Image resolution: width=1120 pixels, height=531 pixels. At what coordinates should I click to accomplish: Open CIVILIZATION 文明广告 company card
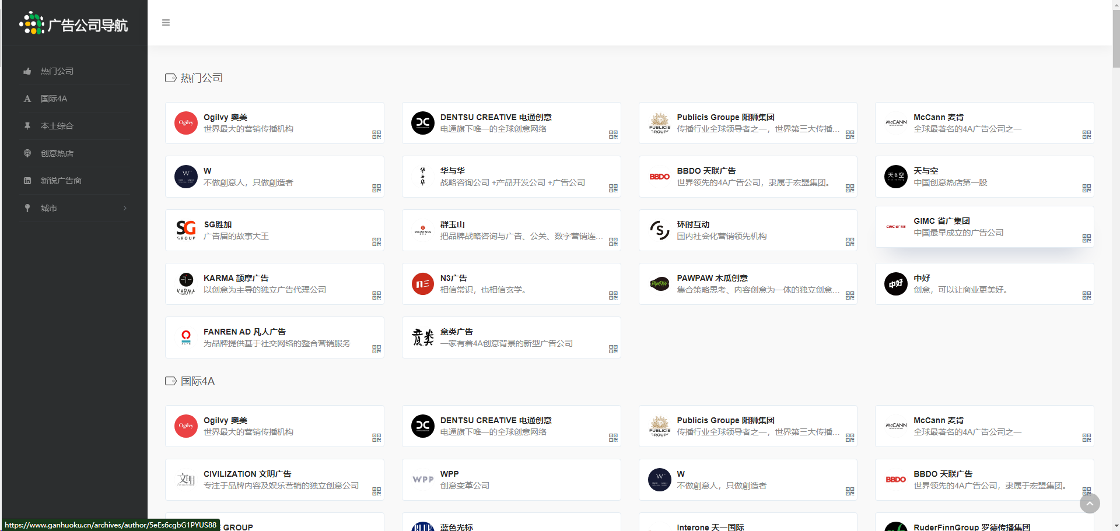[x=275, y=480]
